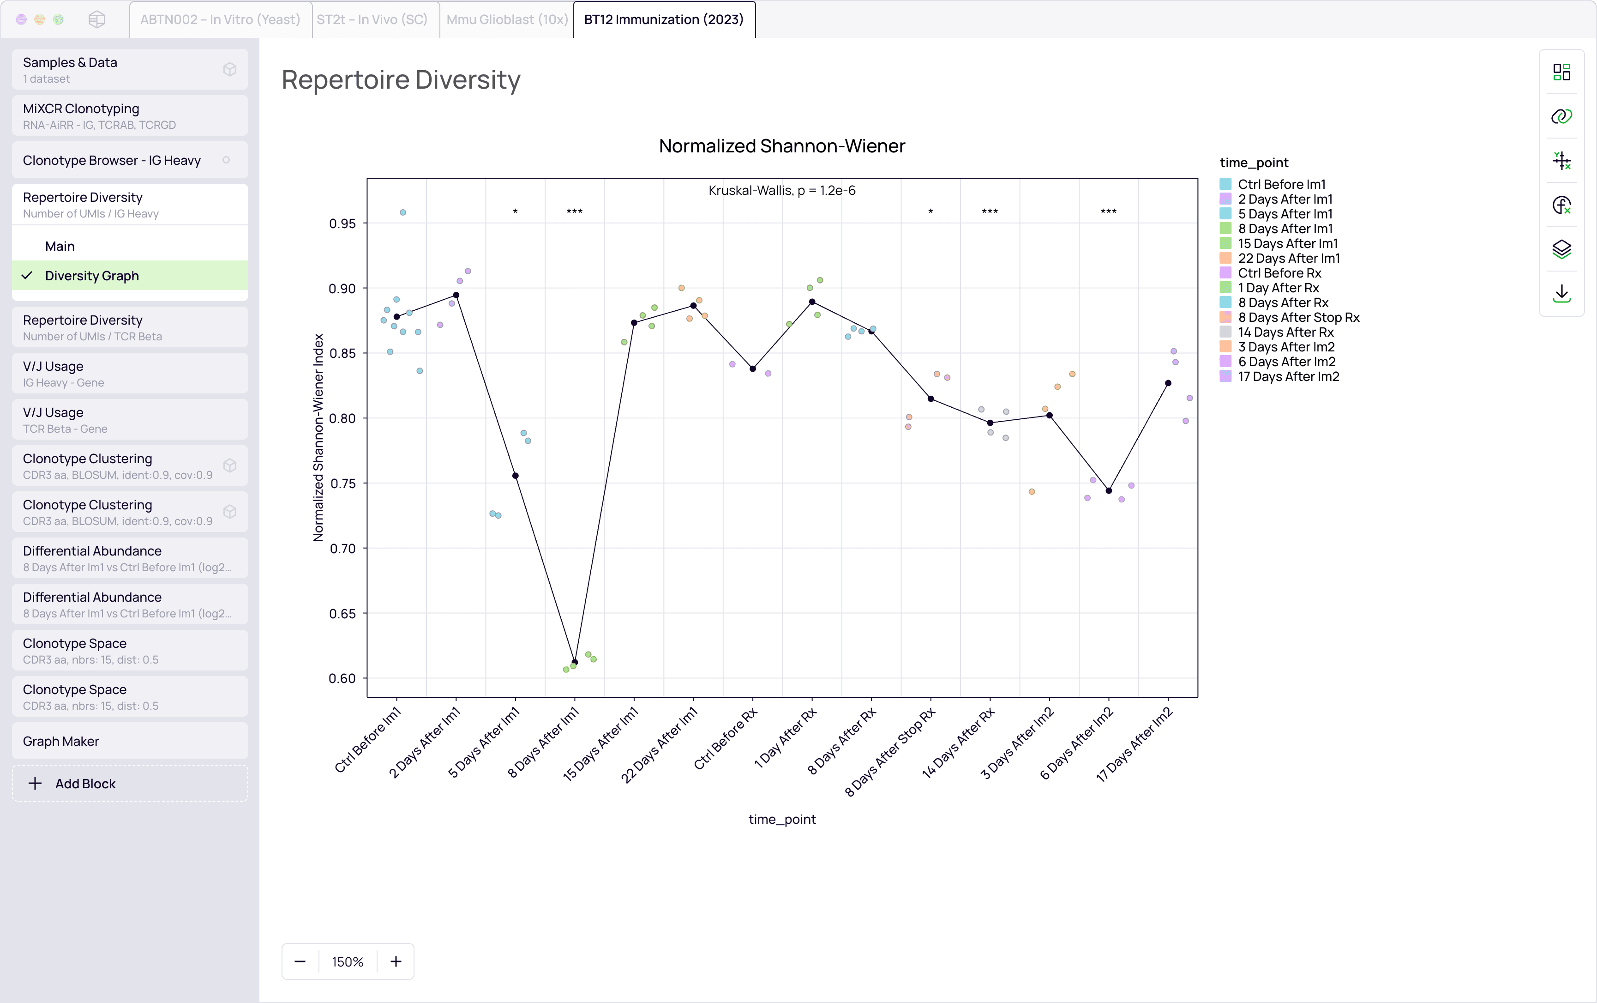Viewport: 1597px width, 1003px height.
Task: Open the axes settings icon
Action: click(x=1561, y=161)
